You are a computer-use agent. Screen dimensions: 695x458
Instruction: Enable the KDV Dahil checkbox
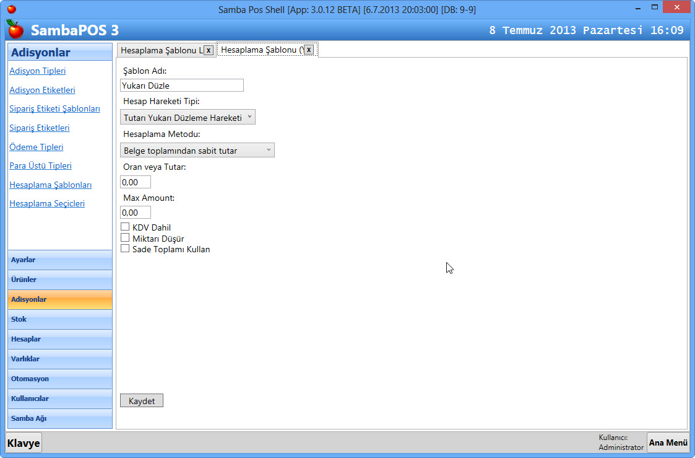(x=125, y=227)
